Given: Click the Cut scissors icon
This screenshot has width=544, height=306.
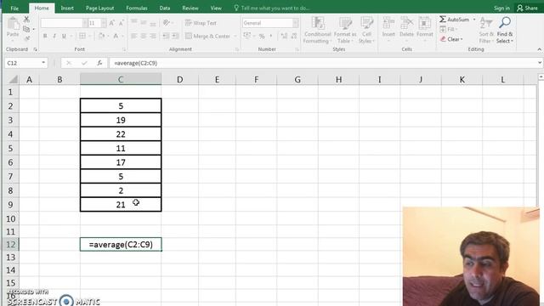Looking at the screenshot, I should pyautogui.click(x=26, y=20).
